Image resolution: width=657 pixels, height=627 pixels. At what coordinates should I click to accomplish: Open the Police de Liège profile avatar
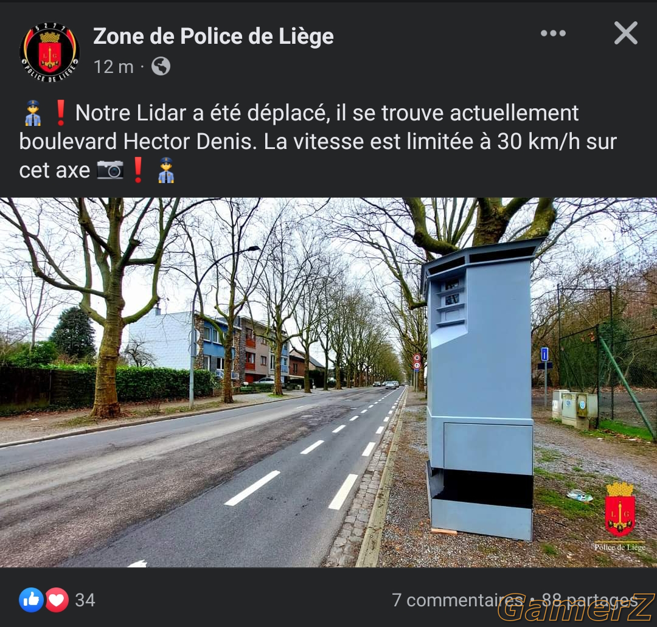click(x=49, y=52)
